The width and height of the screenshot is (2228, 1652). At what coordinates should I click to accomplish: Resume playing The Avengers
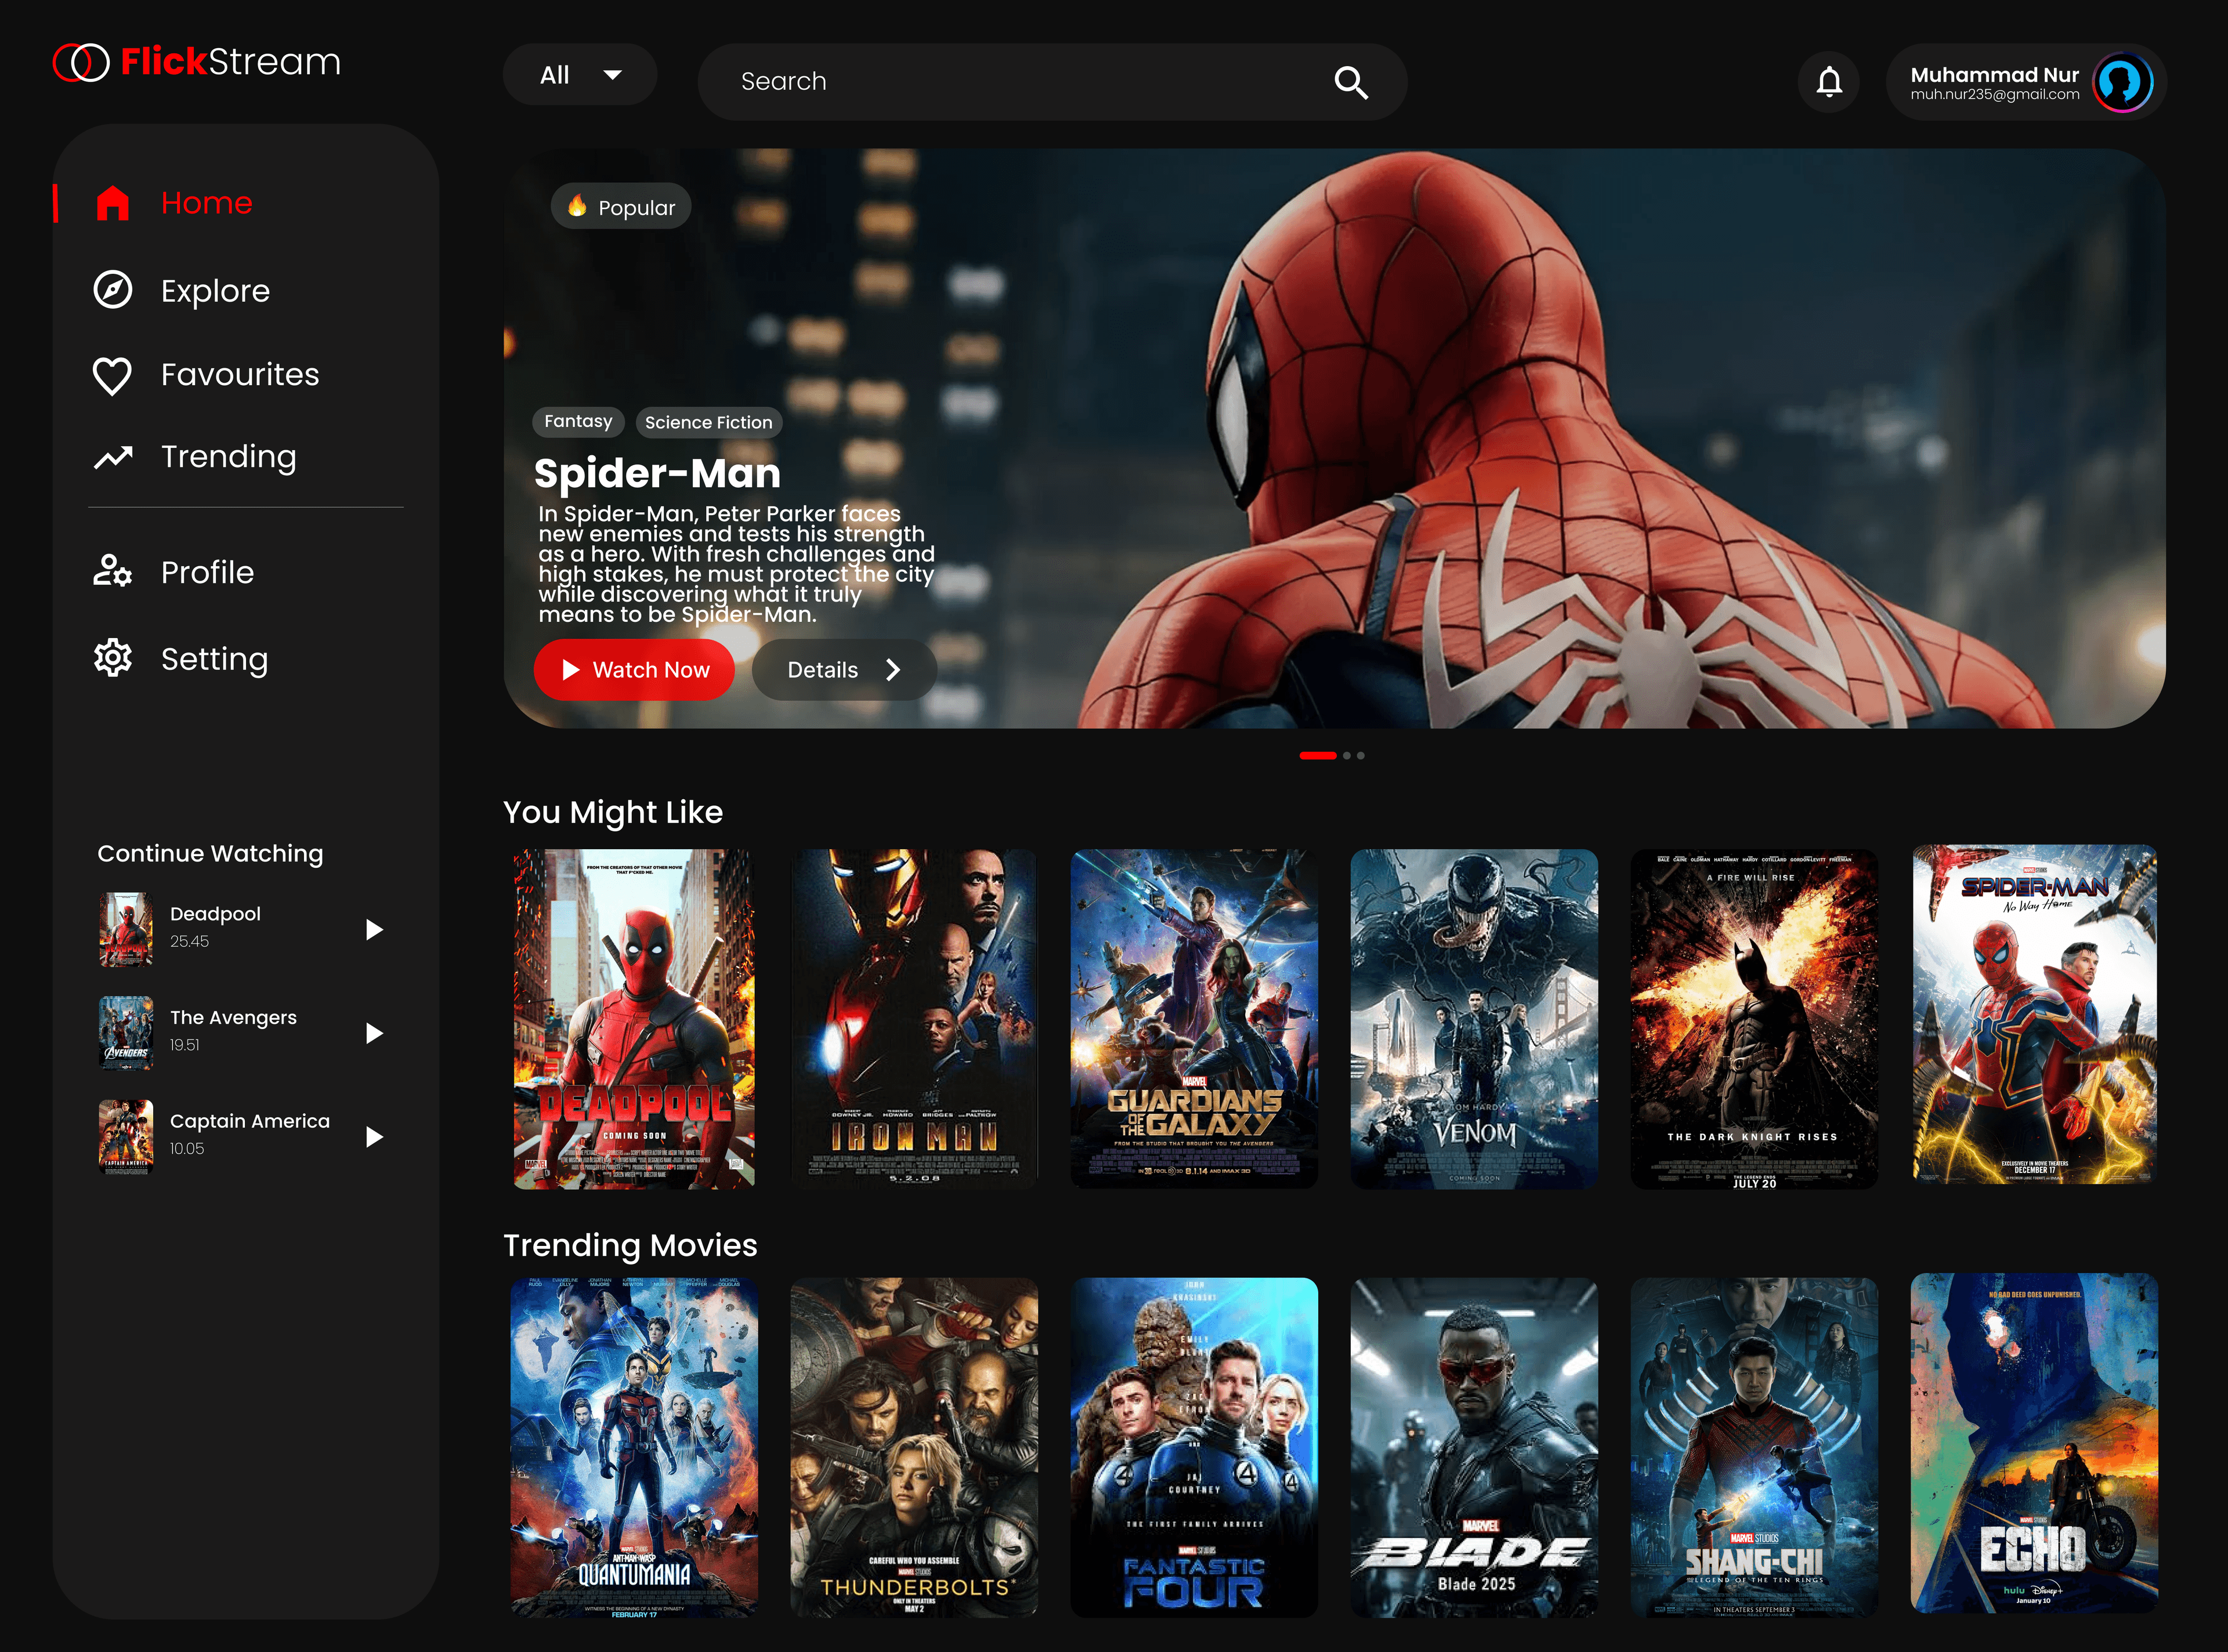374,1033
